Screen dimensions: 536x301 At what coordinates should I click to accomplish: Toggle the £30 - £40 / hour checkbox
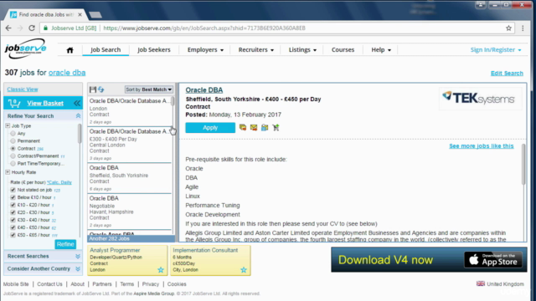tap(13, 220)
